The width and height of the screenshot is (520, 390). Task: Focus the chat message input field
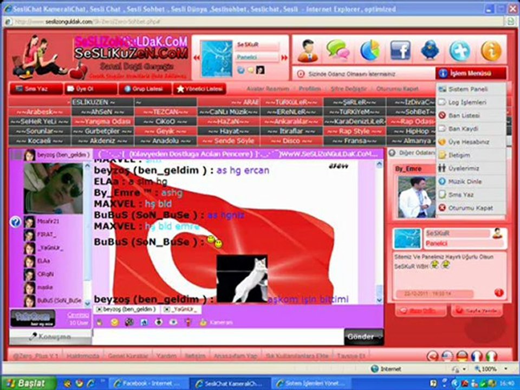click(218, 336)
